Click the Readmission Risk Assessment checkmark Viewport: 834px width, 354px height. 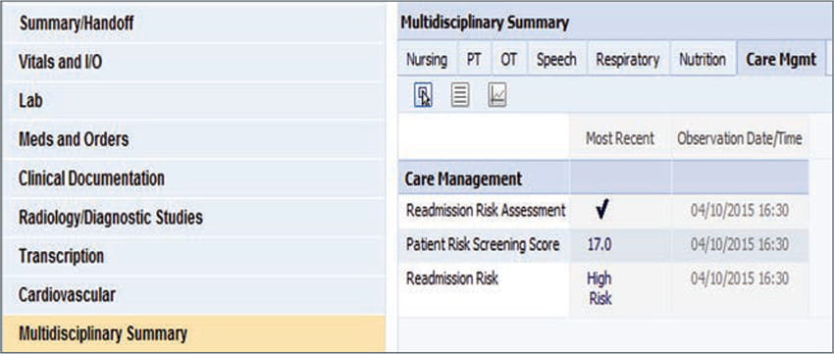click(x=601, y=211)
